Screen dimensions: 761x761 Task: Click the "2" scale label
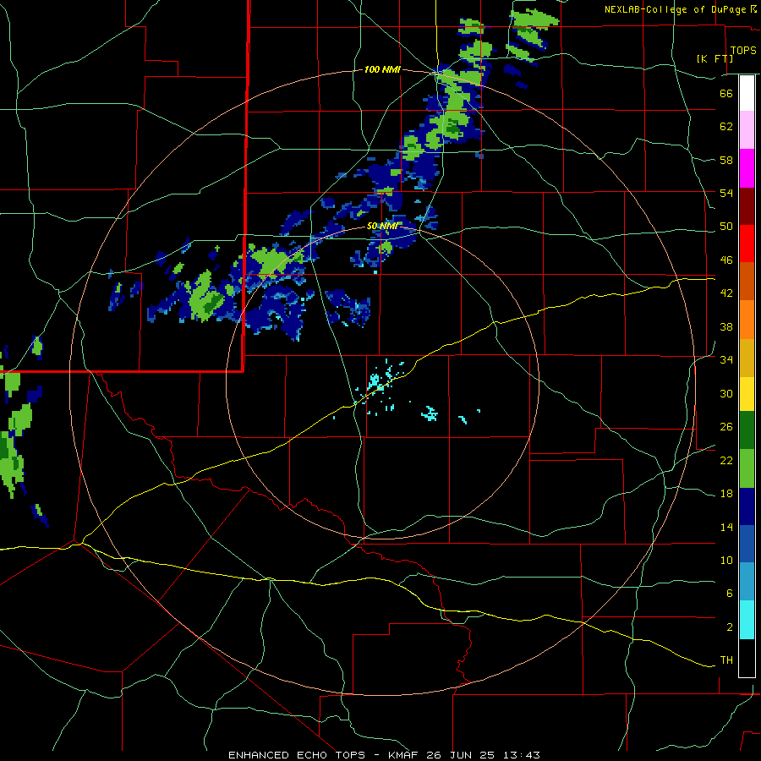(729, 627)
